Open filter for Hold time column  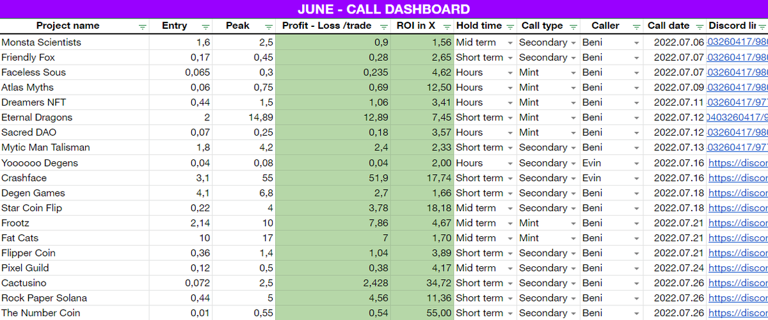point(510,27)
